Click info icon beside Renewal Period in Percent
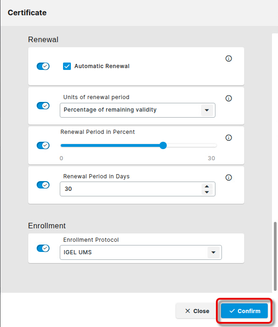The image size is (278, 327). click(x=228, y=138)
